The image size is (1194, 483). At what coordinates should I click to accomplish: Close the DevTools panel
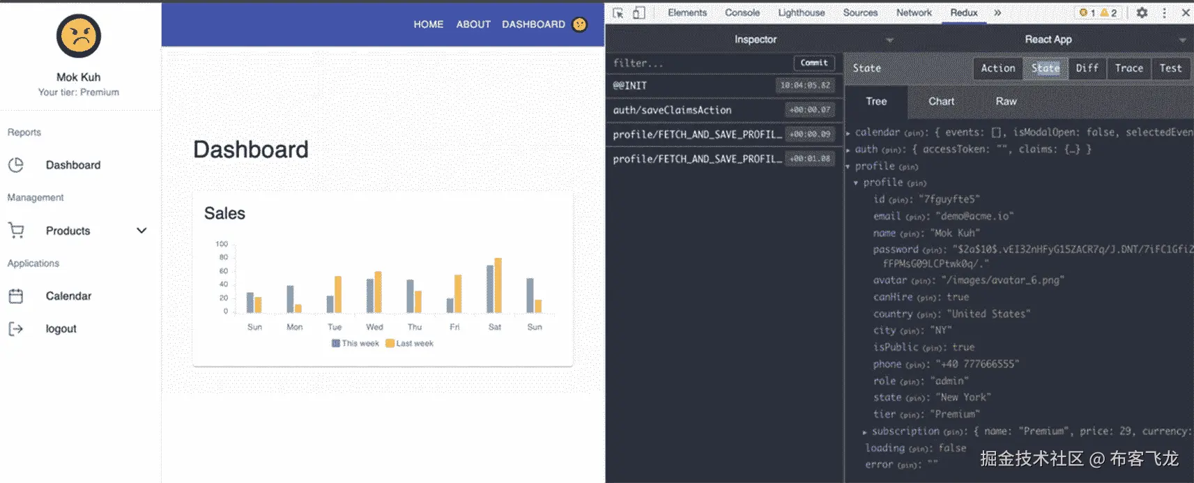[x=1186, y=13]
